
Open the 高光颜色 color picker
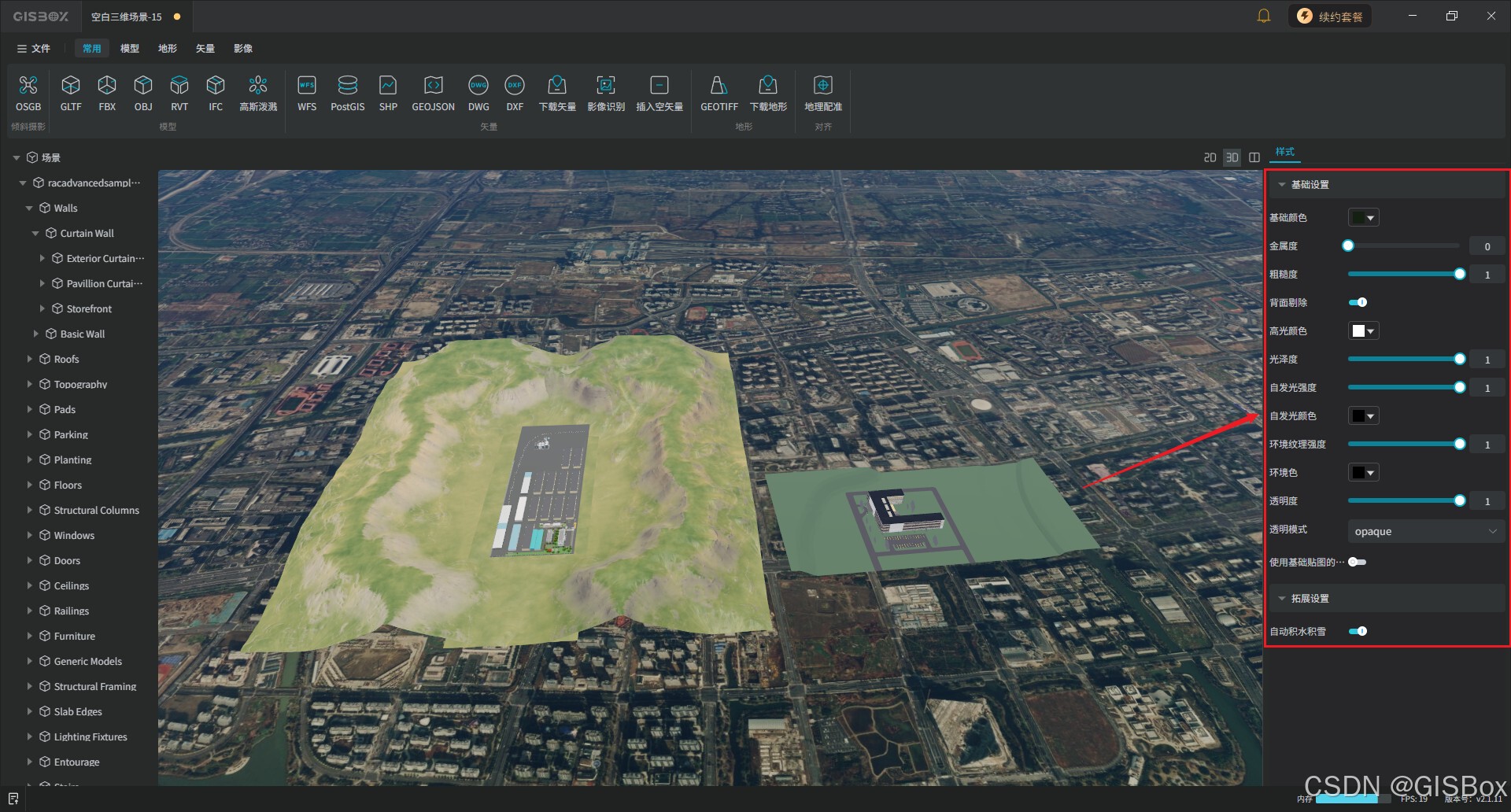(1363, 331)
